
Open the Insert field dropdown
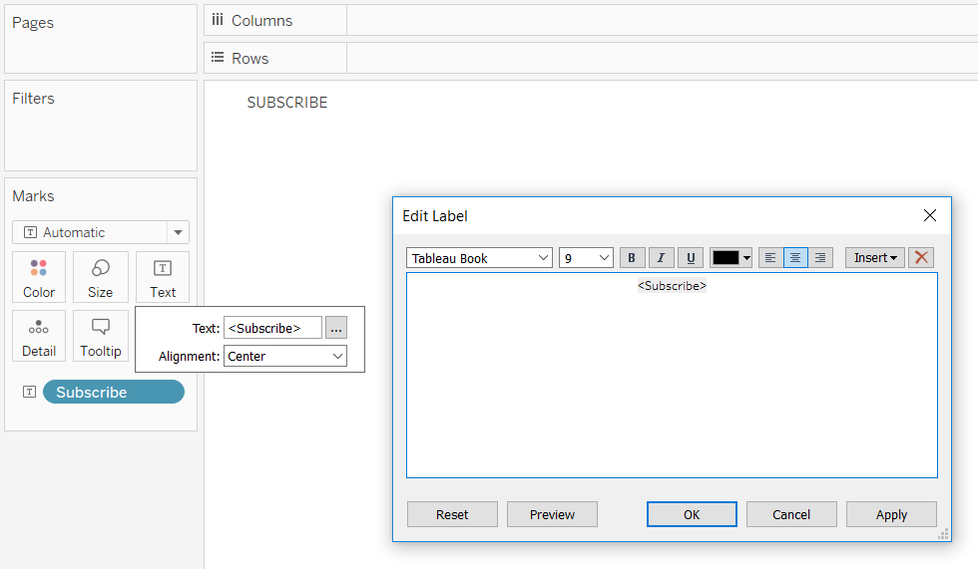coord(875,258)
